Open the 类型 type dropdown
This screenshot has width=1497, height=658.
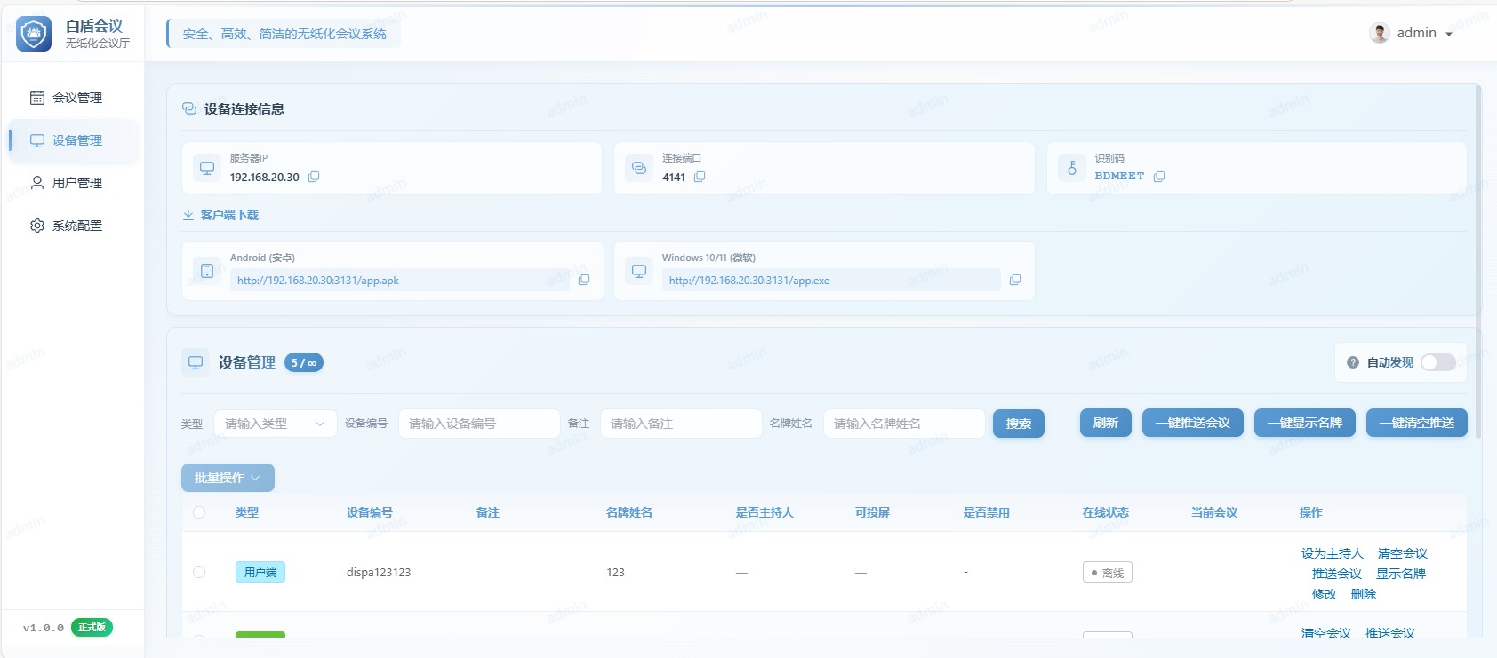[275, 424]
